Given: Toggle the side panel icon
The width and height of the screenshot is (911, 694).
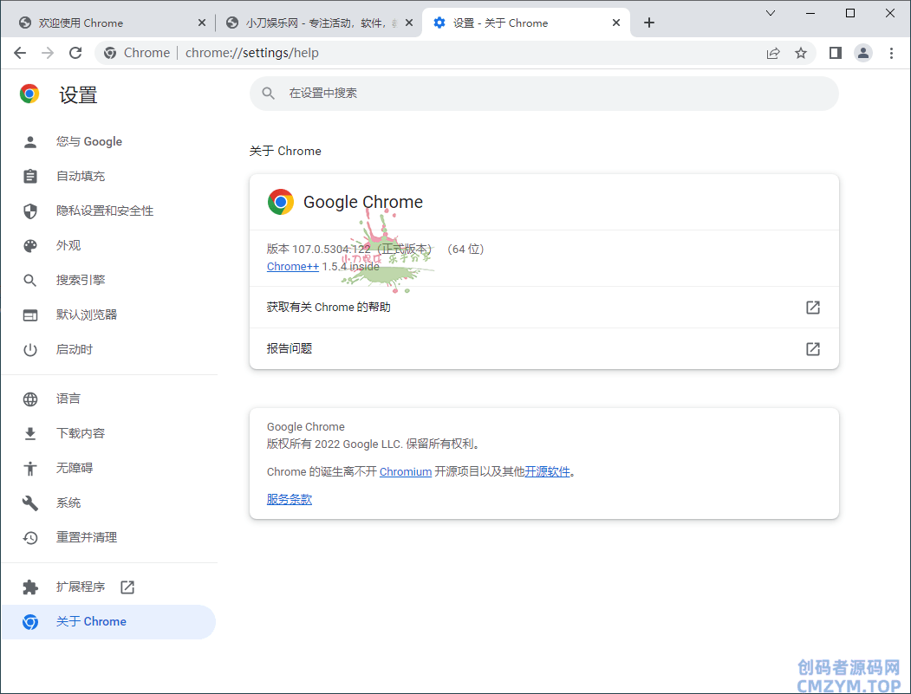Looking at the screenshot, I should [835, 53].
